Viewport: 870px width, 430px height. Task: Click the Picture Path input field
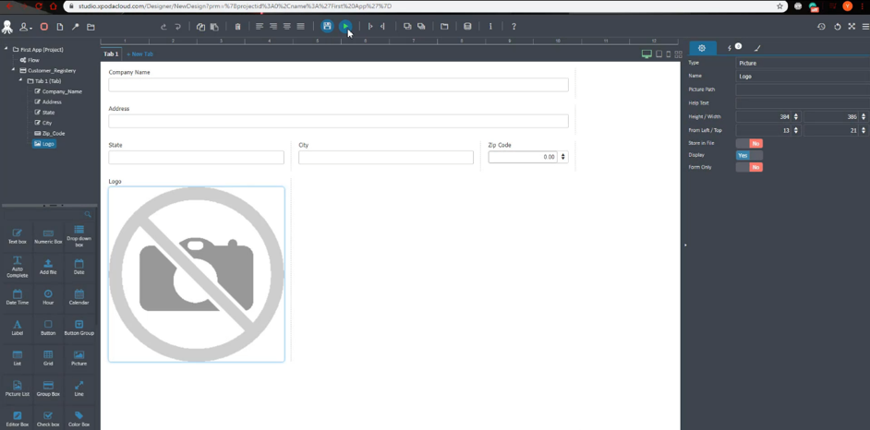803,90
